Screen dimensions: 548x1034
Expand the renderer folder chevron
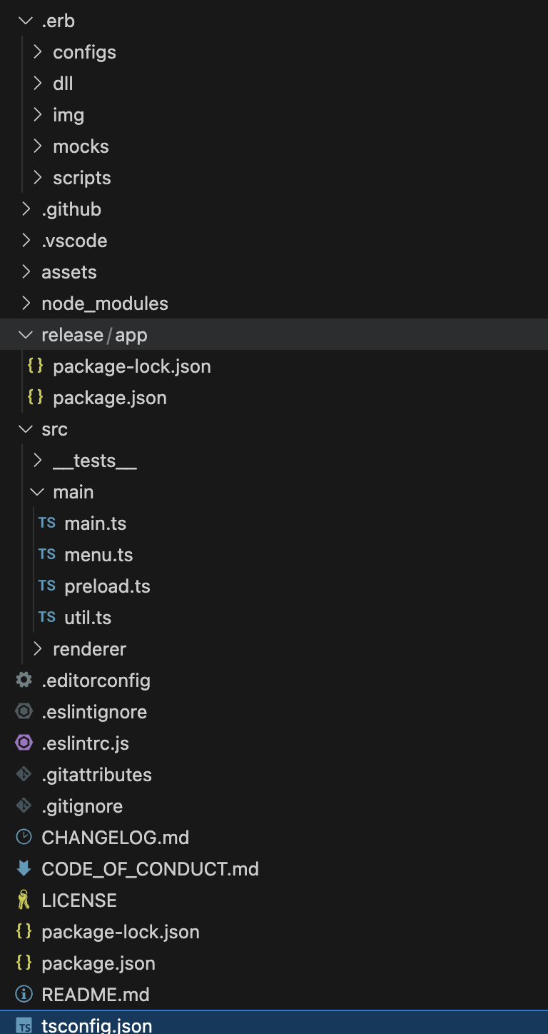coord(38,649)
